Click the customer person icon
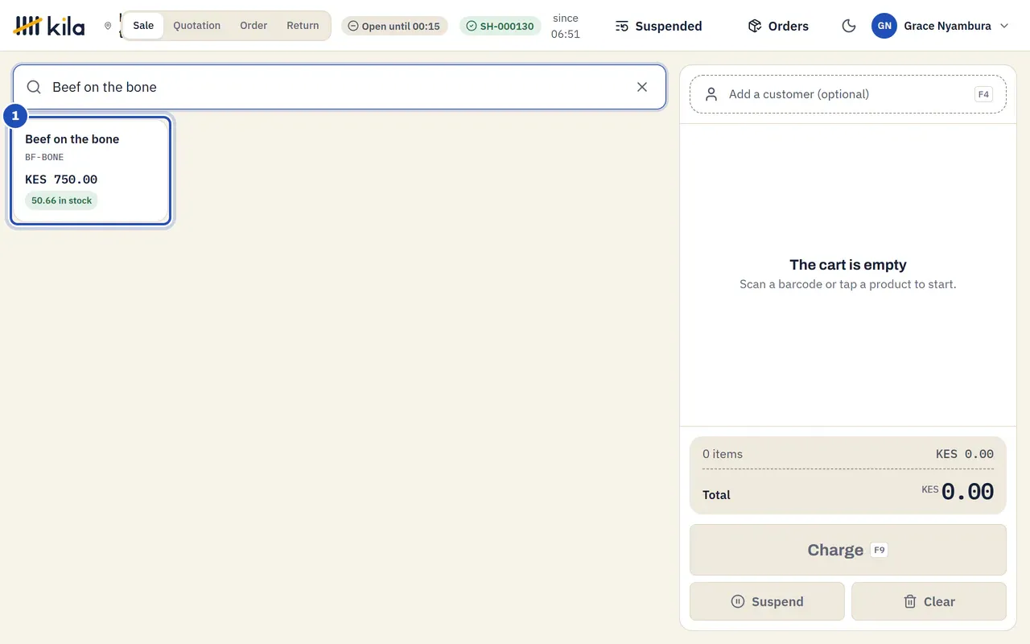The image size is (1030, 644). pyautogui.click(x=711, y=94)
